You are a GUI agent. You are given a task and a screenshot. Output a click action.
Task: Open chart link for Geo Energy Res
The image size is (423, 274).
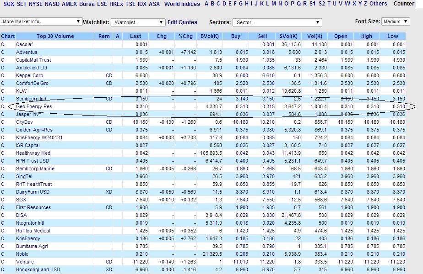pos(3,106)
